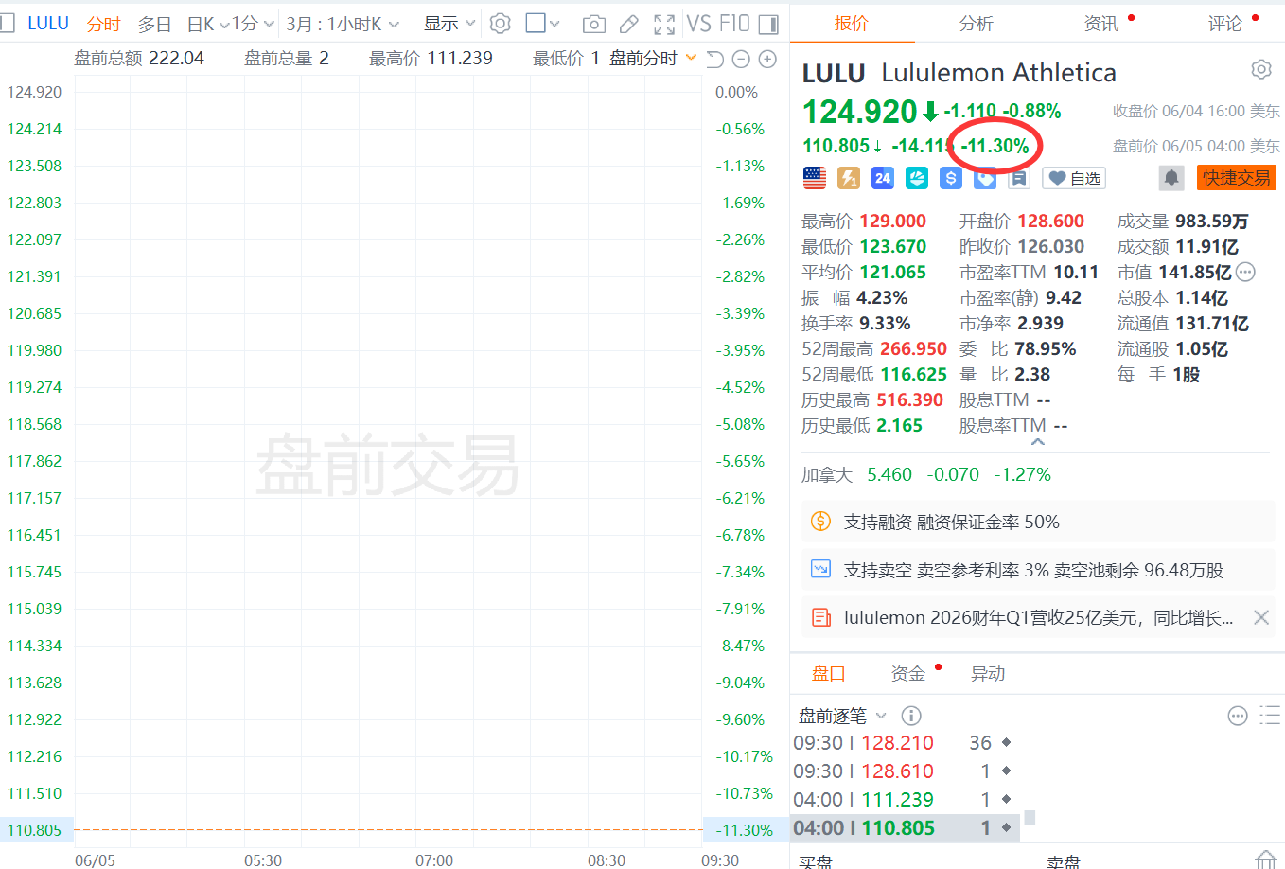Open chart layout square dropdown
The height and width of the screenshot is (869, 1285).
click(543, 24)
